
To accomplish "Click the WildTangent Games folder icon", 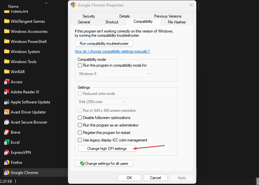I will [x=7, y=21].
